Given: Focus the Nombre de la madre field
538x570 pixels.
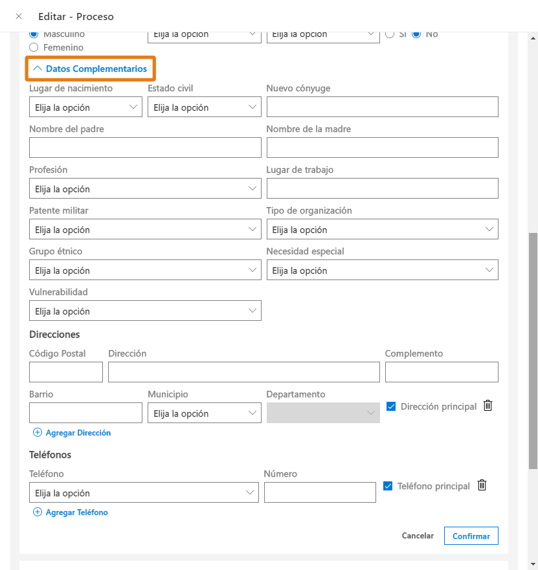Looking at the screenshot, I should click(x=383, y=148).
